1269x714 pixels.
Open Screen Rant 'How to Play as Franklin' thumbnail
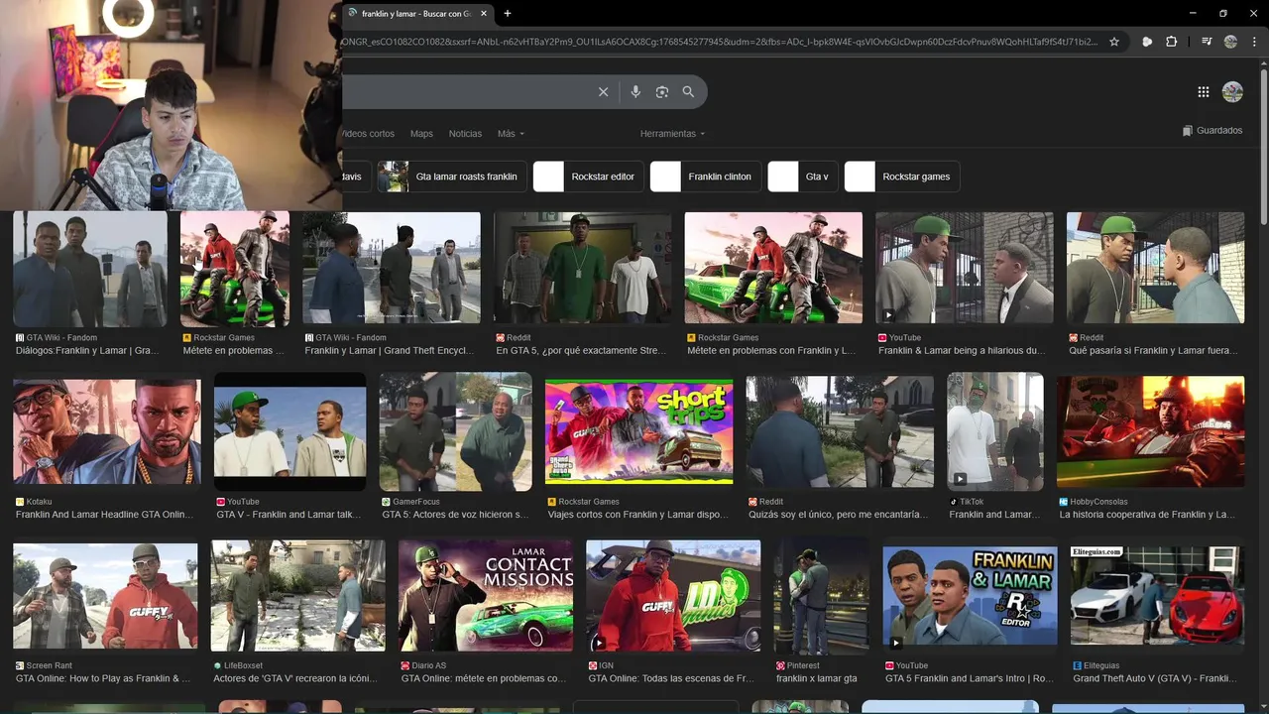point(106,596)
